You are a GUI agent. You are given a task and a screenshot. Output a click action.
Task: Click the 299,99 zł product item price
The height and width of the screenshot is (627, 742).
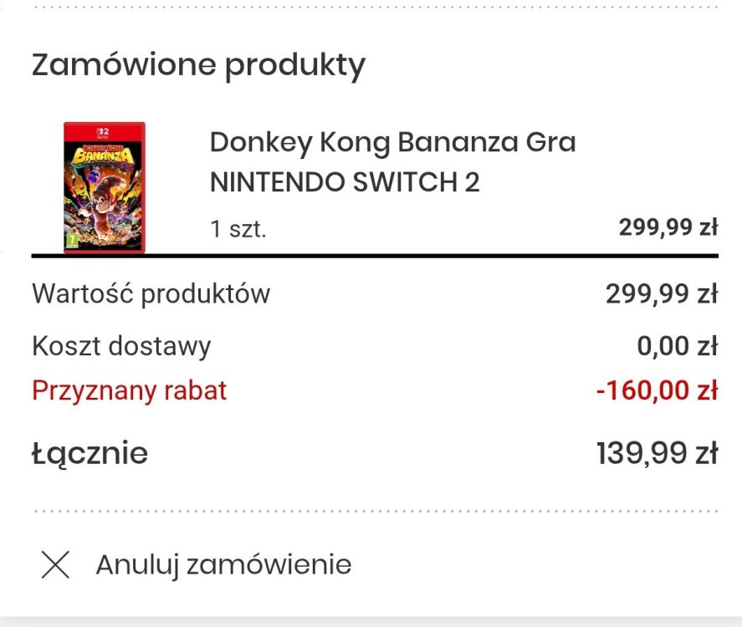[668, 227]
